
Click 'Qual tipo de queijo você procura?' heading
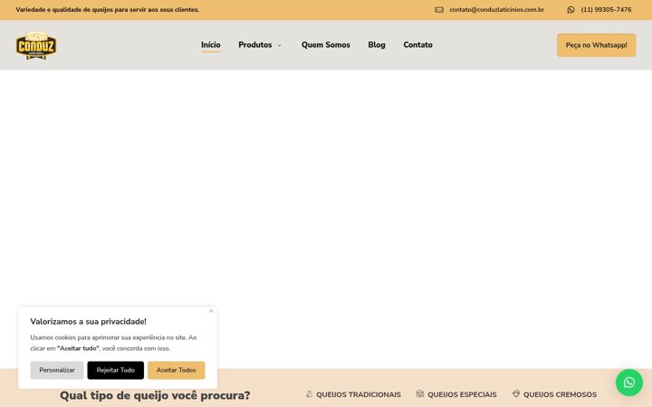pos(155,395)
